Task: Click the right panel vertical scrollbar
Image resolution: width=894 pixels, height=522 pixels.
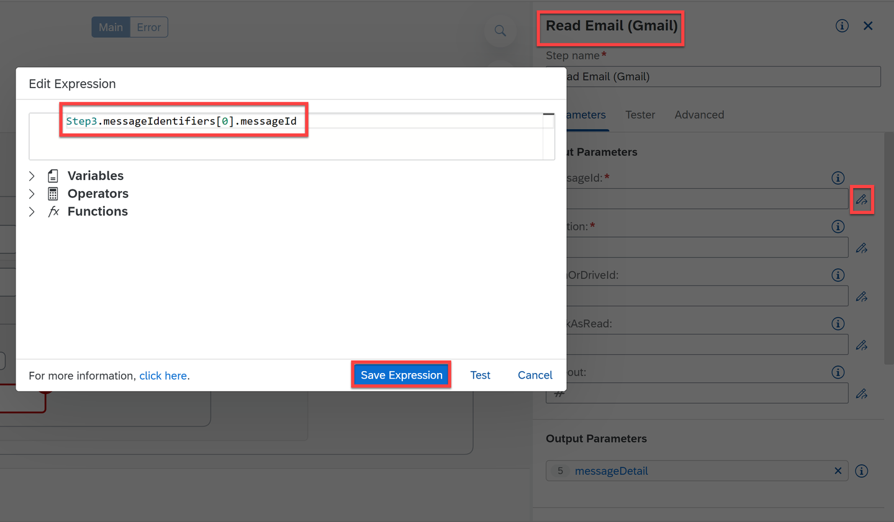Action: click(888, 248)
